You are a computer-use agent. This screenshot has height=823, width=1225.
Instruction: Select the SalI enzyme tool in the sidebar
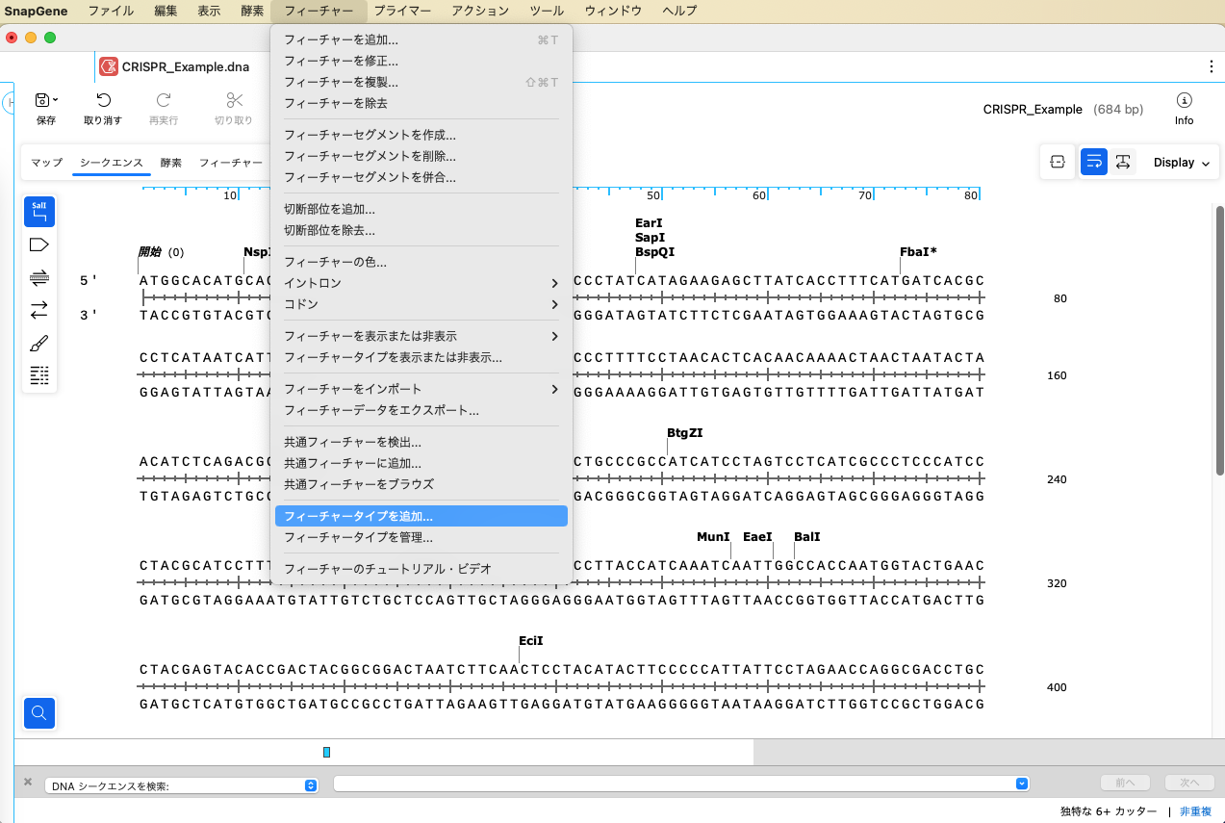pyautogui.click(x=38, y=211)
